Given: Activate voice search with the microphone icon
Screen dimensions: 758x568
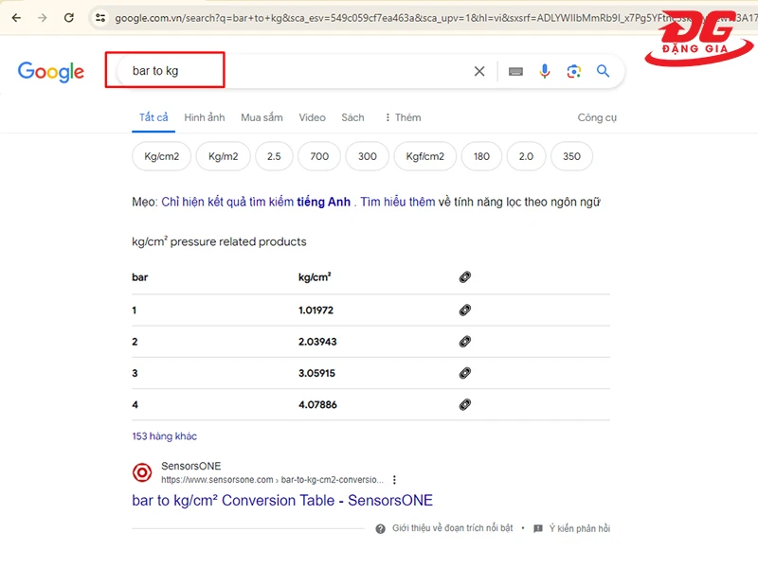Looking at the screenshot, I should (x=545, y=71).
